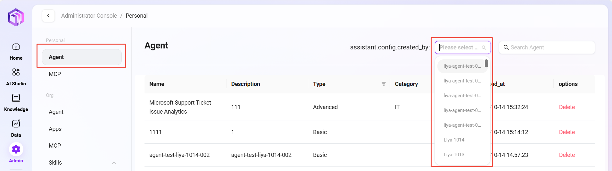The width and height of the screenshot is (612, 171).
Task: Go to Administrator Console breadcrumb
Action: click(x=89, y=16)
